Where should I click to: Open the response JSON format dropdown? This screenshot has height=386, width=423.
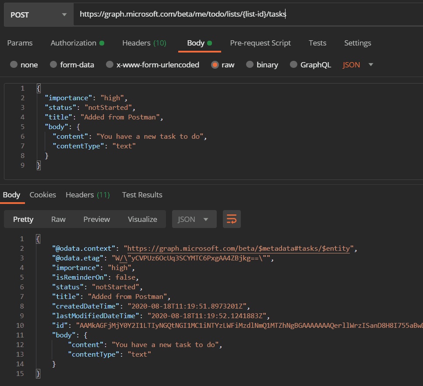tap(194, 219)
